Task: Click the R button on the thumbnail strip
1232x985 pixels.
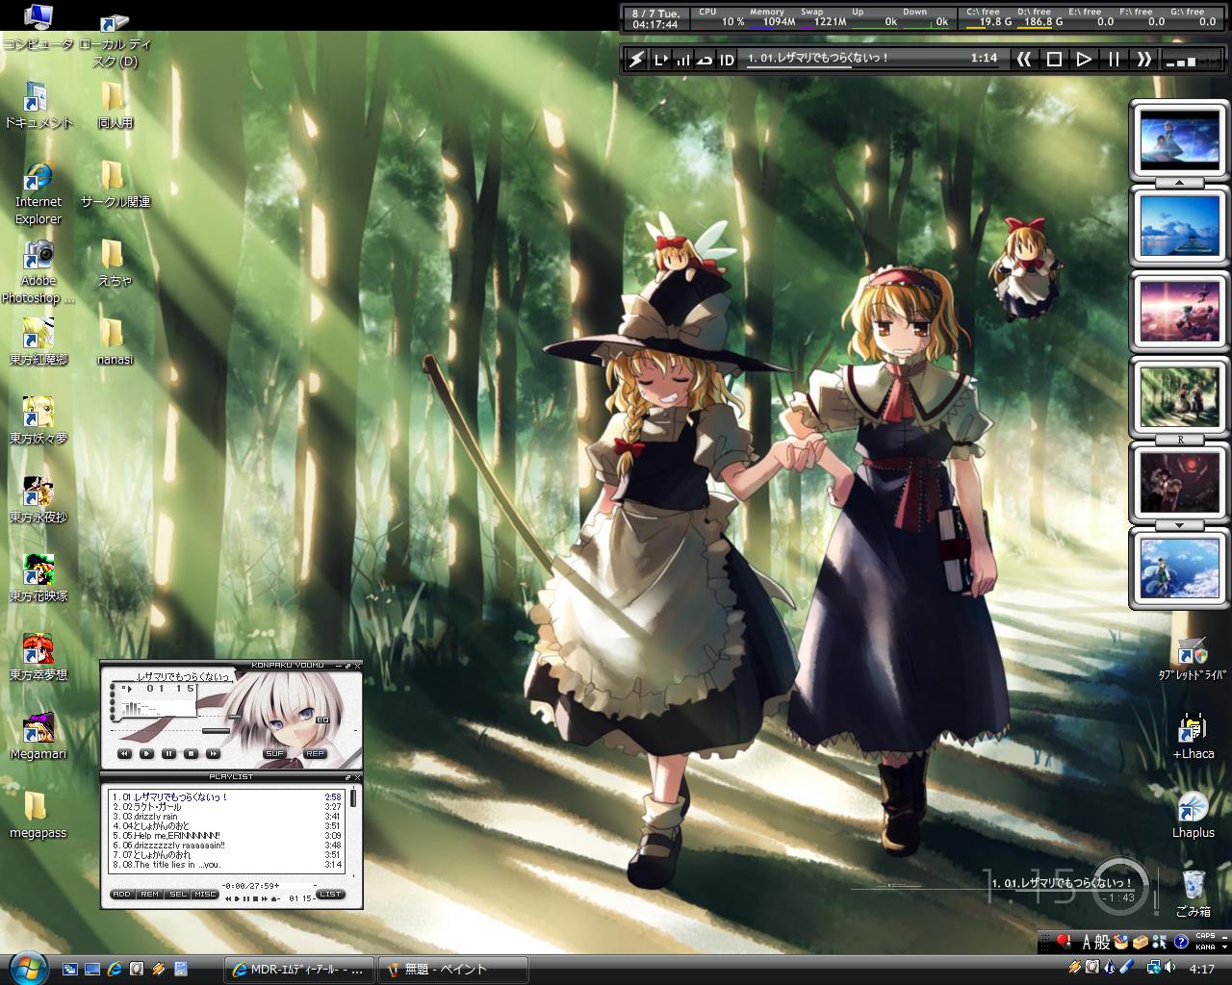Action: click(1180, 440)
